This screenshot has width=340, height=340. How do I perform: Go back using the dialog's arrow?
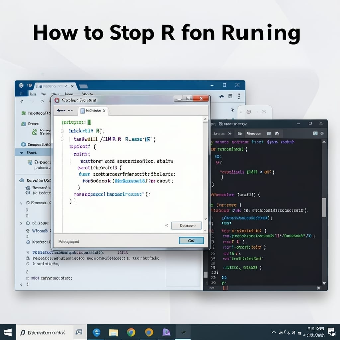[61, 111]
